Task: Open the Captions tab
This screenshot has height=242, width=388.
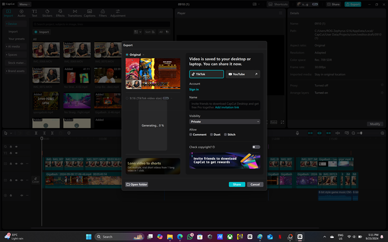Action: click(89, 13)
